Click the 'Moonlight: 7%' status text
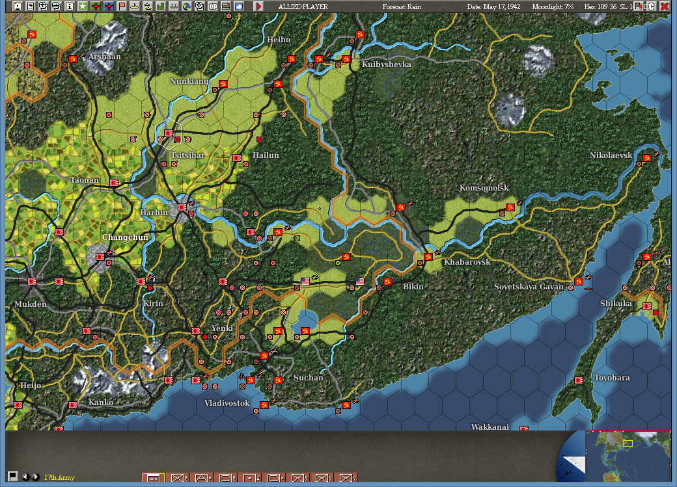 point(553,7)
